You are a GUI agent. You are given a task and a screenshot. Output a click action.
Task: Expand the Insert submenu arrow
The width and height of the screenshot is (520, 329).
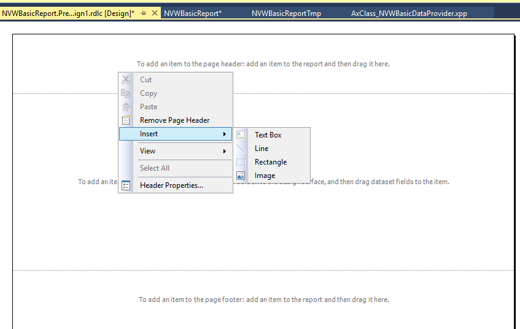[x=225, y=134]
